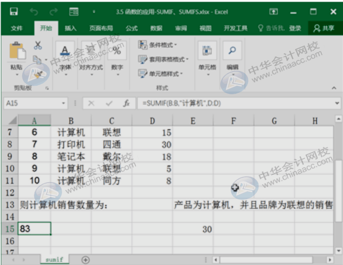Click the ribbon display options icon

pyautogui.click(x=273, y=12)
